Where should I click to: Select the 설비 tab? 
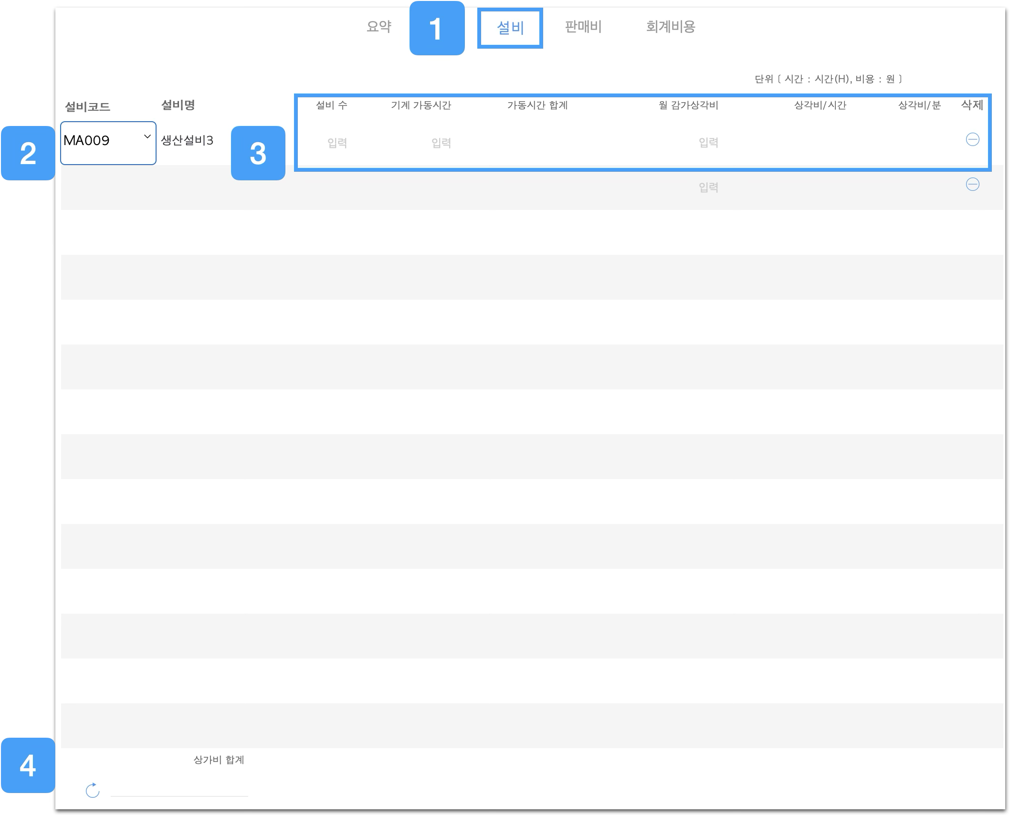coord(510,28)
